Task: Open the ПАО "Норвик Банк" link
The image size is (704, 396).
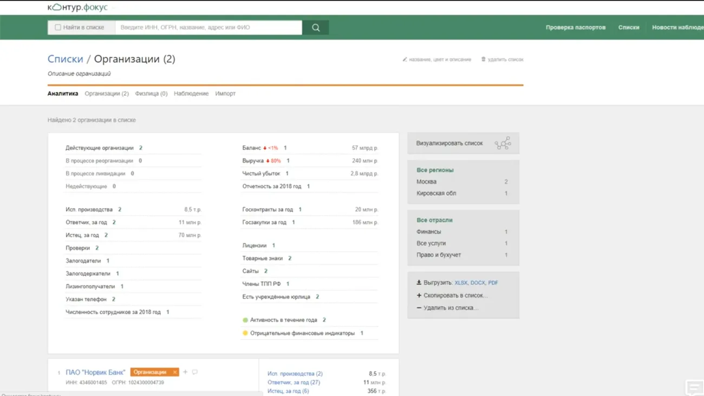Action: [x=95, y=372]
